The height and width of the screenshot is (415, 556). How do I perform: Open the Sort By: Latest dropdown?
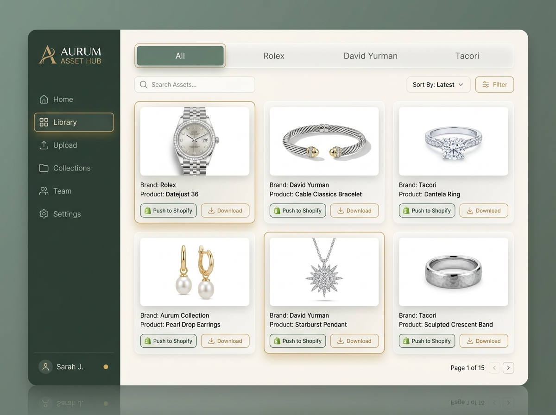438,84
